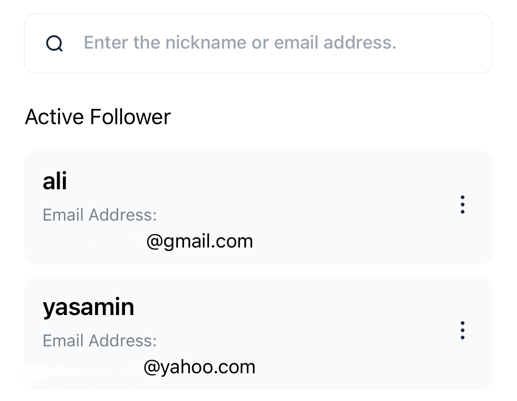Click the Email Address label under yasamin

(99, 341)
